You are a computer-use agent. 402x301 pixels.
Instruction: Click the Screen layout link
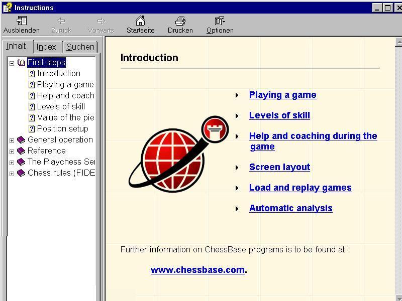click(279, 167)
